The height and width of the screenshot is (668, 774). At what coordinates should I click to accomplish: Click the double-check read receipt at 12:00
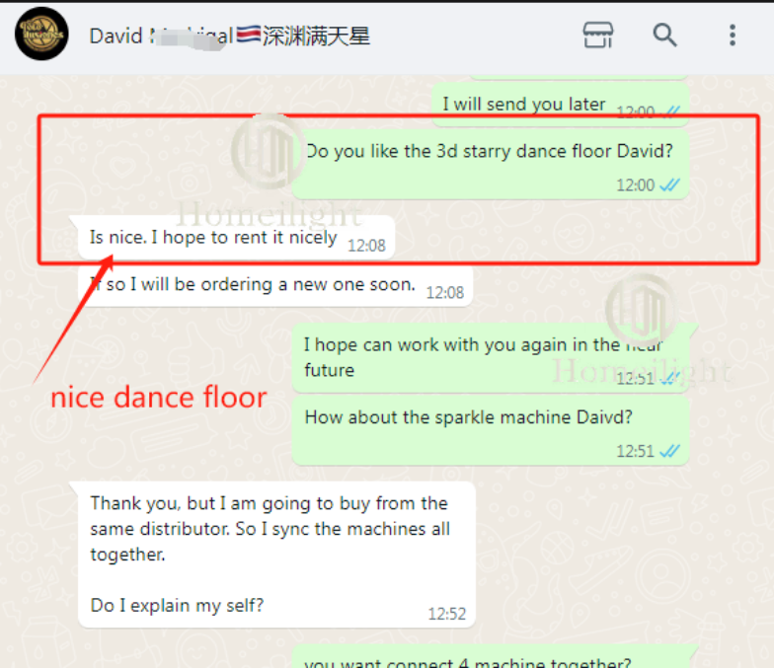(x=669, y=186)
